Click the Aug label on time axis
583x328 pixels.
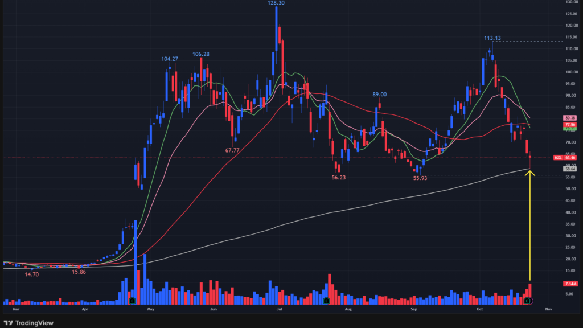[x=348, y=309]
